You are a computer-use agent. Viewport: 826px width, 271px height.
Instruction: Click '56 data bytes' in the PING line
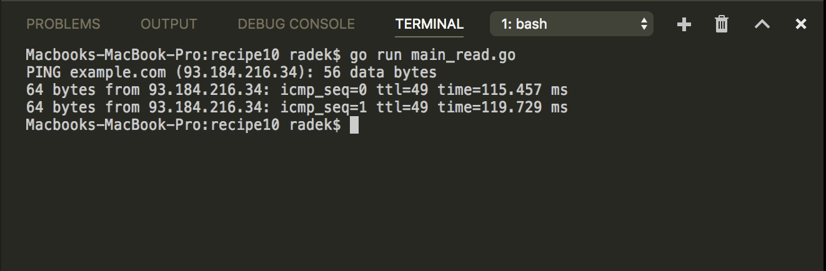click(x=380, y=72)
